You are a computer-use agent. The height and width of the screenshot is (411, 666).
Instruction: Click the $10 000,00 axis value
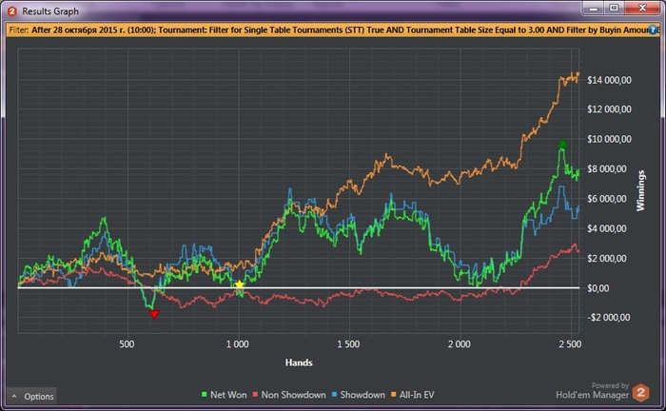(609, 139)
